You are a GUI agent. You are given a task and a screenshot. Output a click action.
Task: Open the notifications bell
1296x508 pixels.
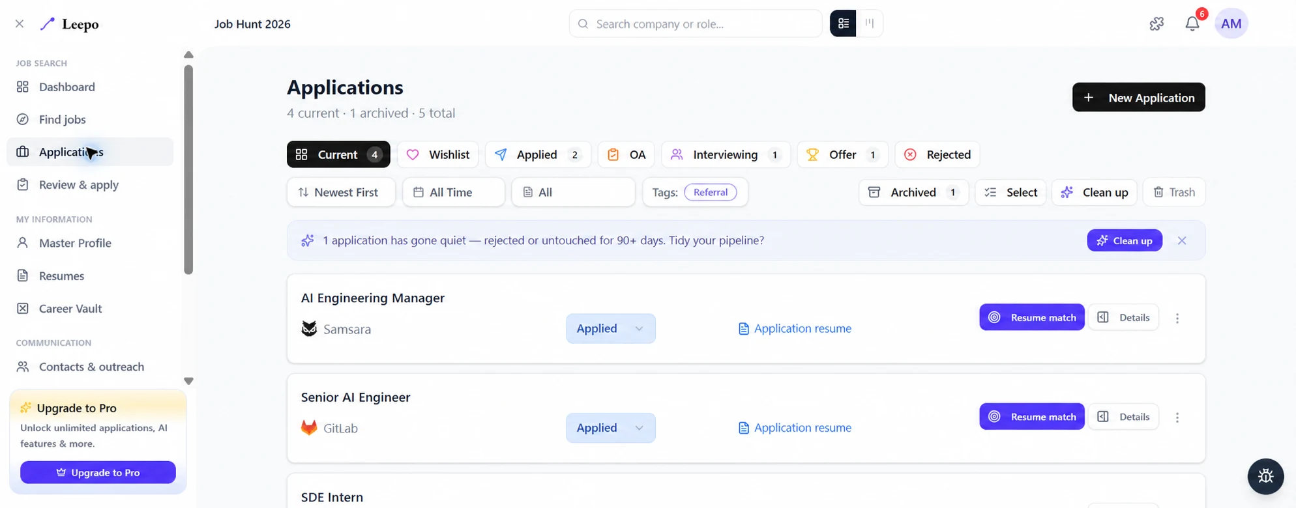(x=1192, y=23)
